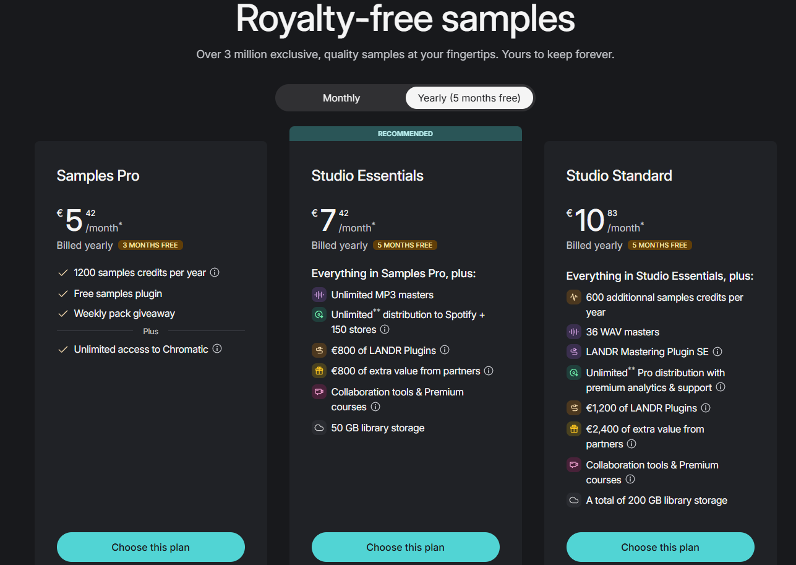Image resolution: width=796 pixels, height=565 pixels.
Task: Select the LANDR Plugins icon in Studio Essentials
Action: 319,350
